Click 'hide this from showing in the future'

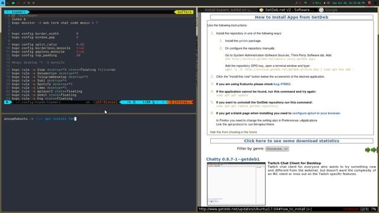pos(233,132)
